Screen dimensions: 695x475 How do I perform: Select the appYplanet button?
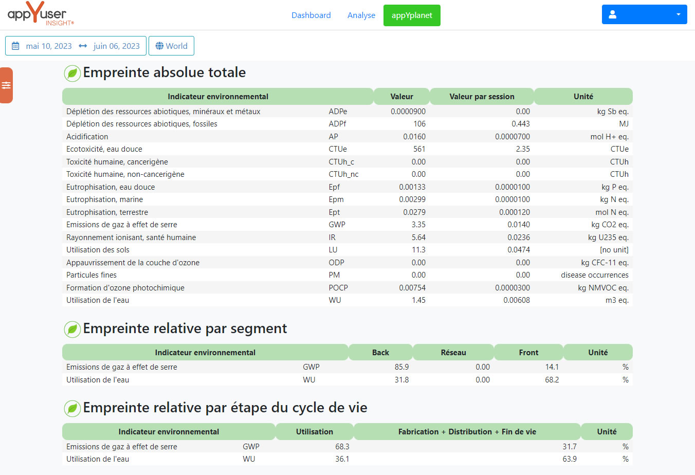tap(412, 15)
